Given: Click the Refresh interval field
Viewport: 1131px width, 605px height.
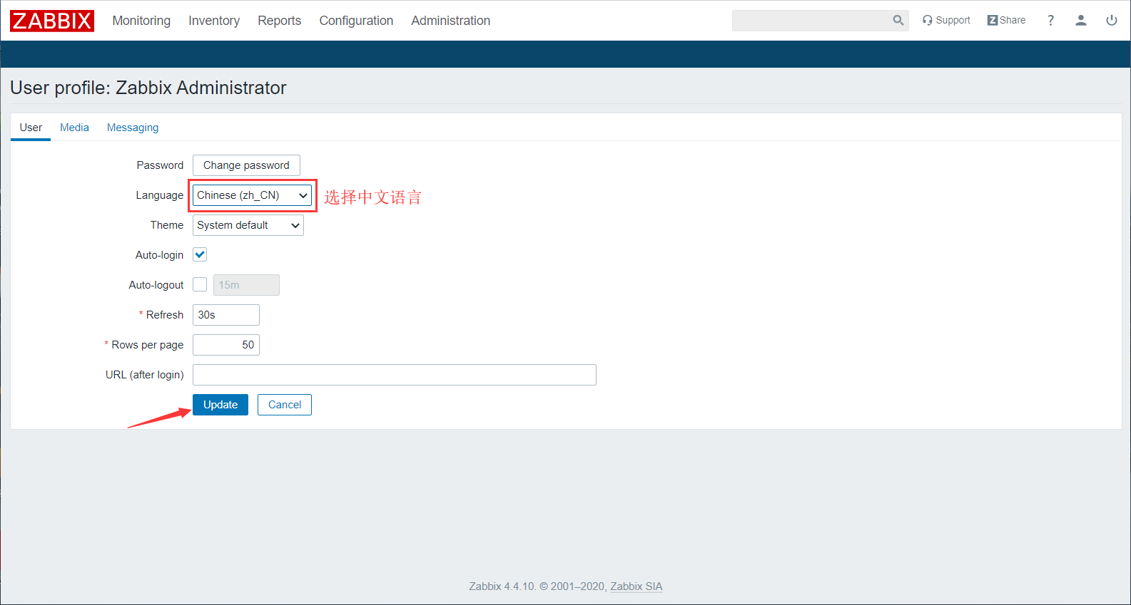Looking at the screenshot, I should [x=226, y=315].
